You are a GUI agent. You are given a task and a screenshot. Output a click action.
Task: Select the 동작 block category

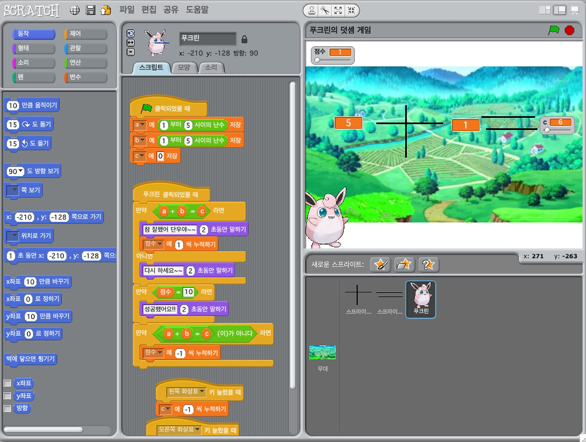(34, 34)
